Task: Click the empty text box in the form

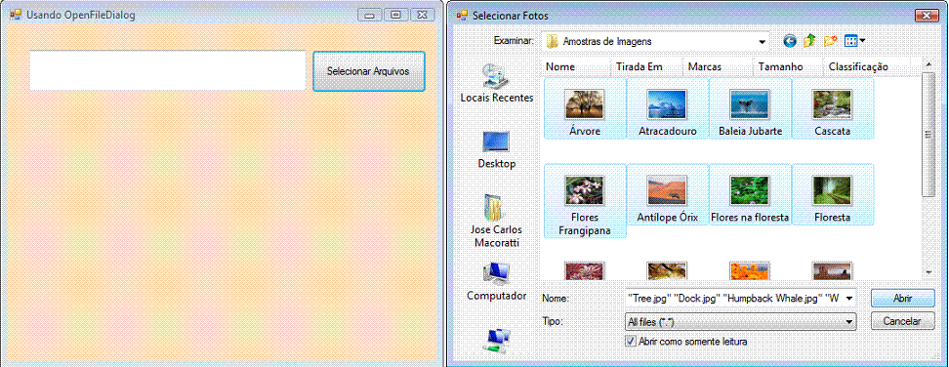Action: [x=168, y=70]
